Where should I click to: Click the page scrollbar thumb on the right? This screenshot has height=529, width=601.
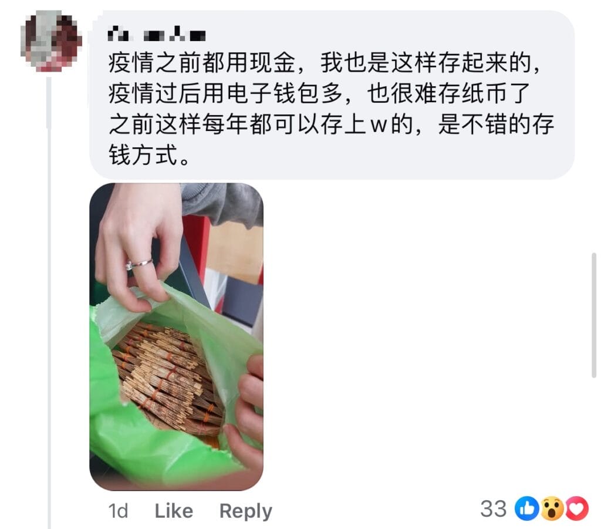pyautogui.click(x=594, y=315)
